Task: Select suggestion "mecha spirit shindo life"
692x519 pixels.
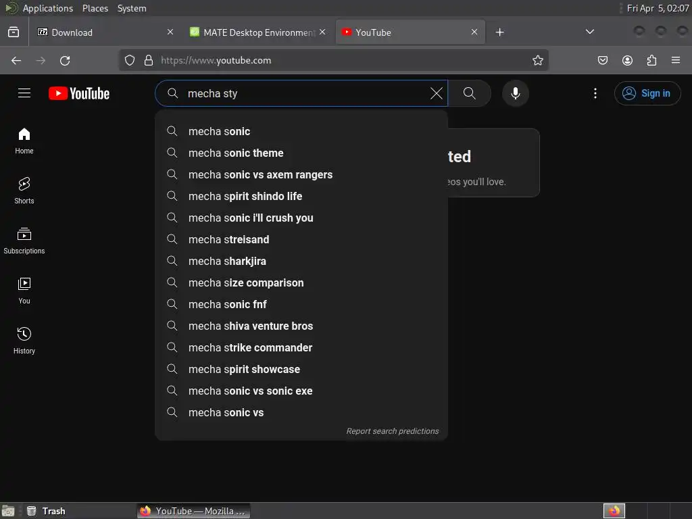Action: click(x=301, y=197)
